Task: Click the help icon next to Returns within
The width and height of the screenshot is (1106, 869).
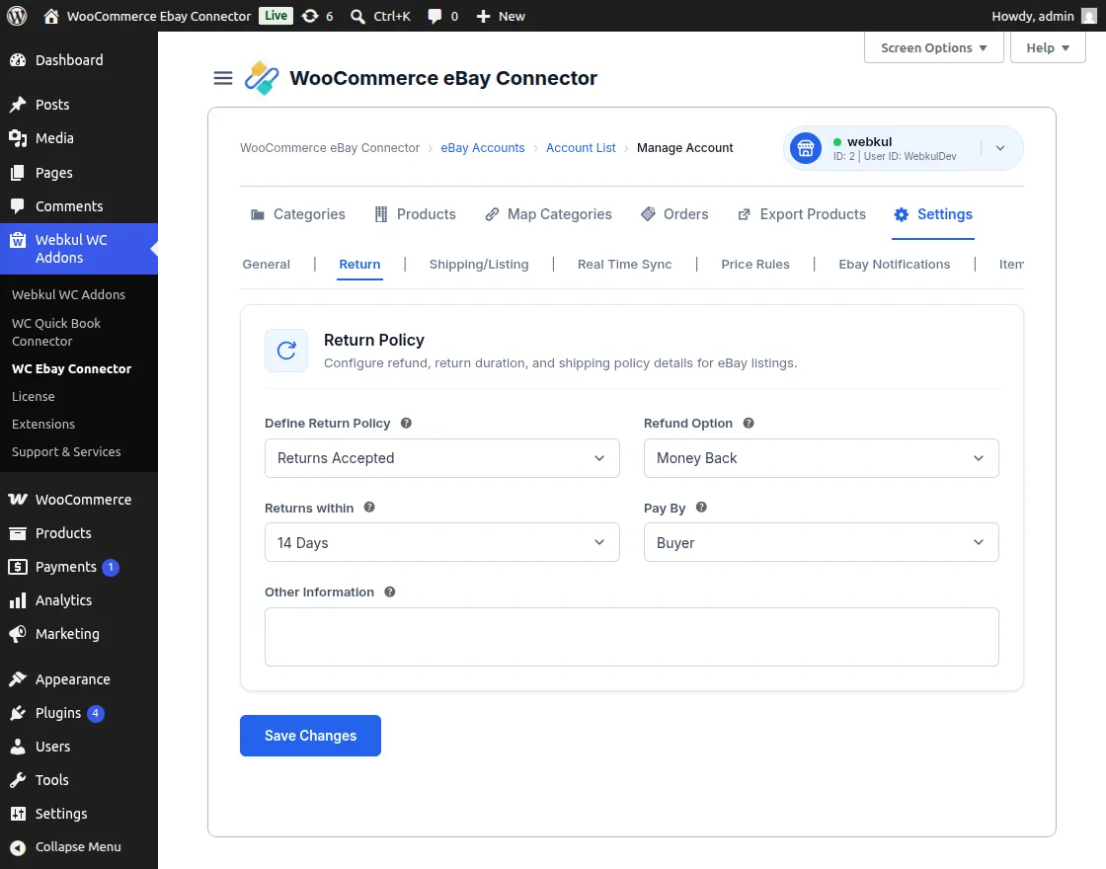Action: coord(369,508)
